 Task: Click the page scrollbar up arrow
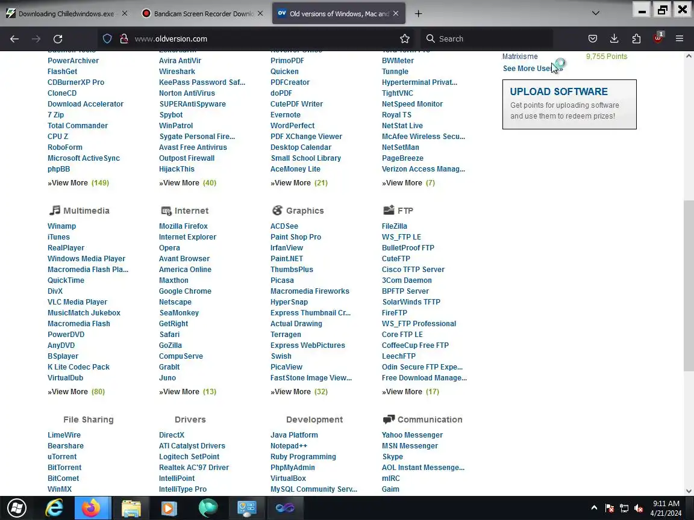click(x=689, y=56)
